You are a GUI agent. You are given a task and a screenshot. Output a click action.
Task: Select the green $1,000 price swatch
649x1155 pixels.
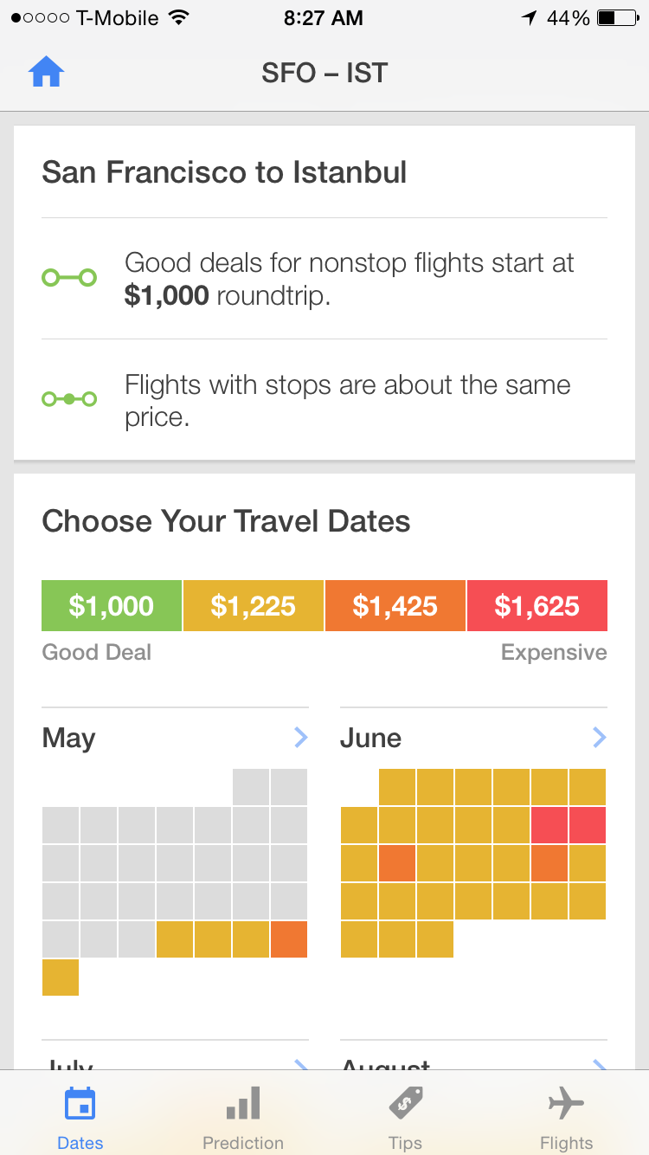click(x=112, y=606)
